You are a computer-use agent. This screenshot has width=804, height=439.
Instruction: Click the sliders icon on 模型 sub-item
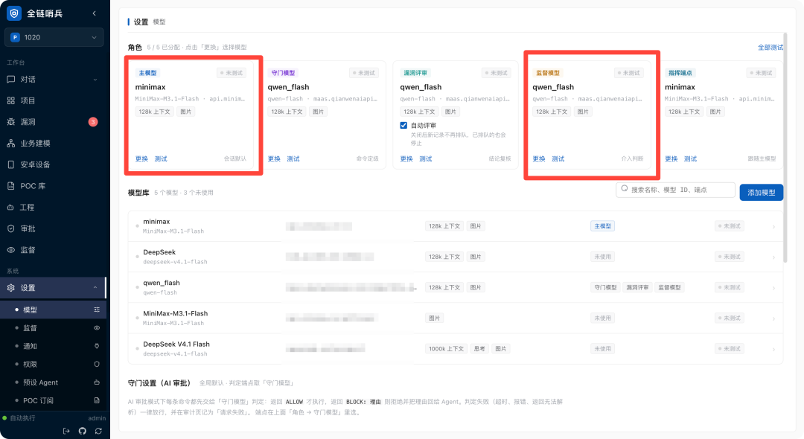(96, 310)
